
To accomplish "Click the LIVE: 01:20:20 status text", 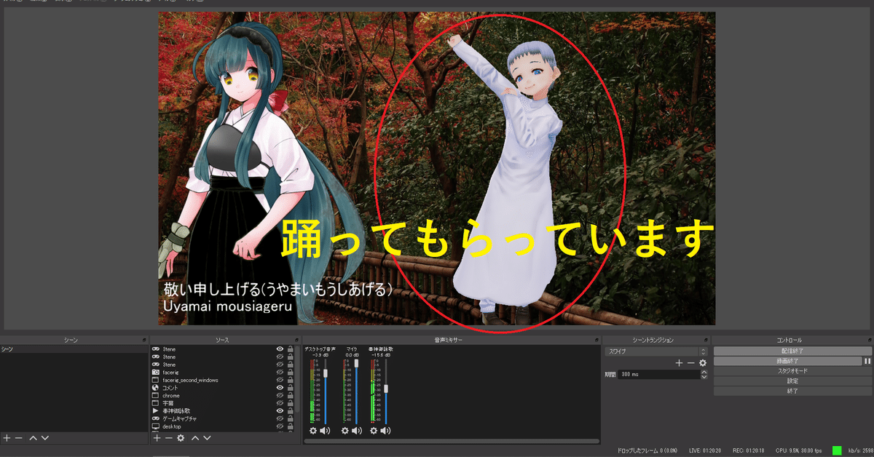I will coord(705,450).
